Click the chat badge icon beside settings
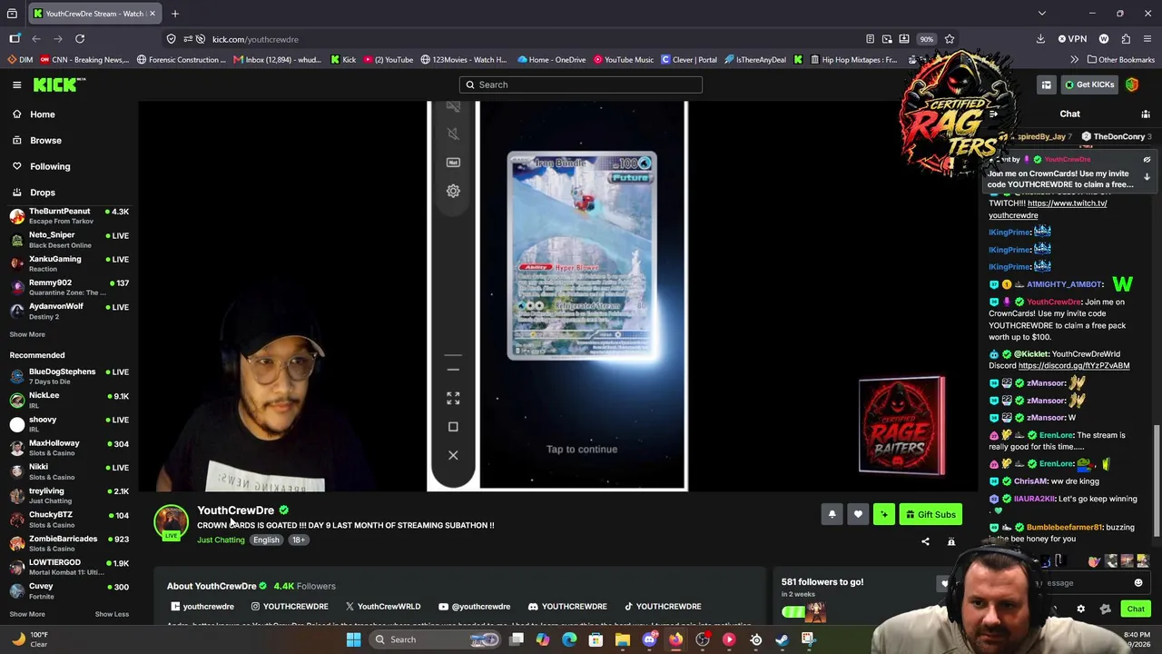1162x654 pixels. tap(1105, 609)
